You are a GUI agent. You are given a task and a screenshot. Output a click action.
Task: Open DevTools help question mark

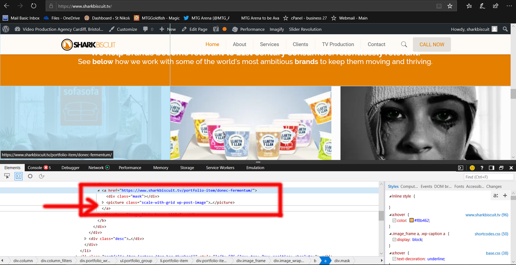[x=482, y=168]
